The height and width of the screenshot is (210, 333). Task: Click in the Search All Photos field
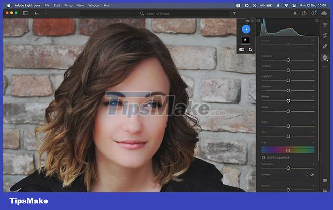(154, 14)
